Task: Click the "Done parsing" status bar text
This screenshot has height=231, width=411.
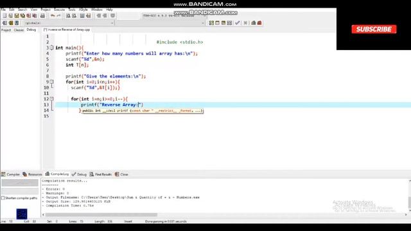Action: pyautogui.click(x=166, y=221)
